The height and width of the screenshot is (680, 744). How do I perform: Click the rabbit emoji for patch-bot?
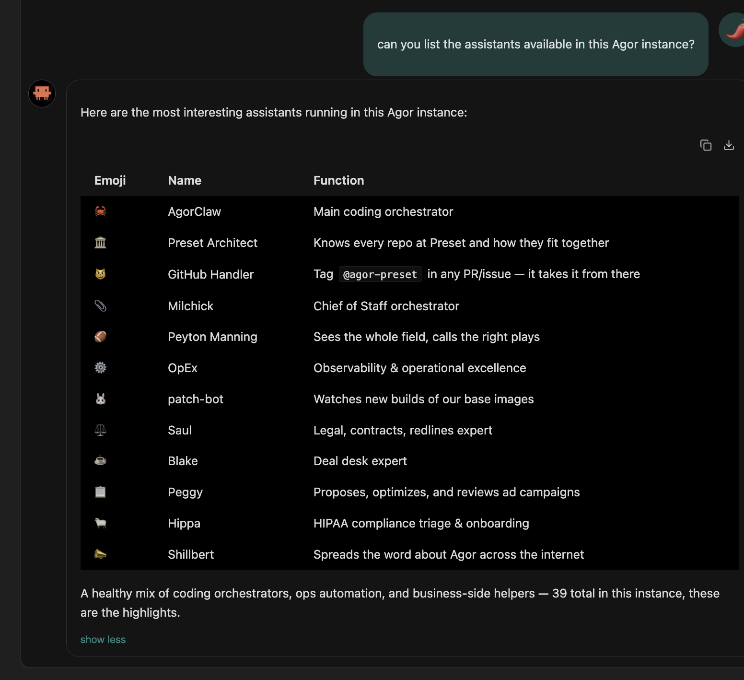pos(100,399)
